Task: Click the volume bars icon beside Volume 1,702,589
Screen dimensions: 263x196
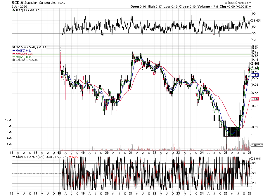Action: click(x=14, y=60)
